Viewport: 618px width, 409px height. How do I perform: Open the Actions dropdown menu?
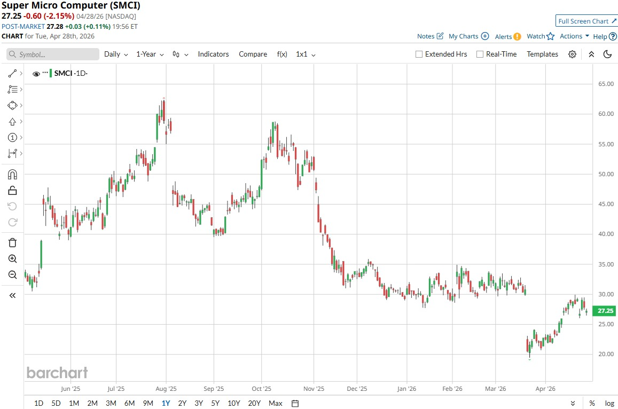[574, 36]
